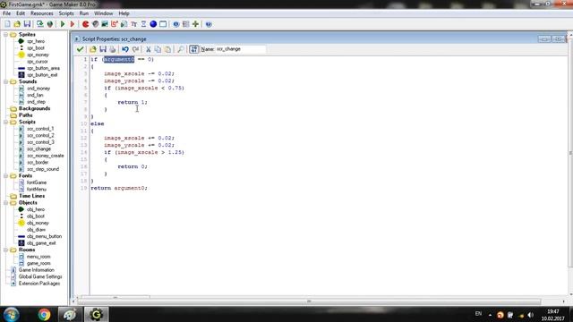Click the script editor horizontal scrollbar
573x322 pixels.
click(x=309, y=301)
